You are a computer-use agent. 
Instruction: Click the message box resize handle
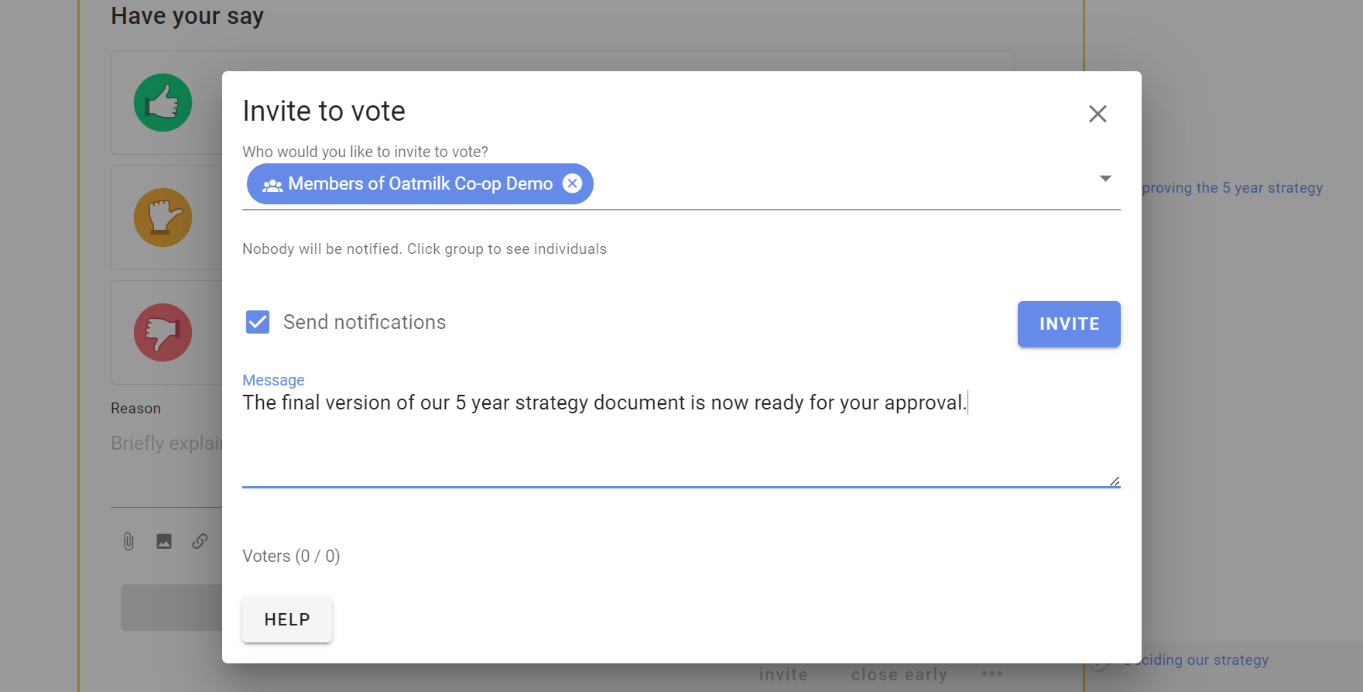coord(1115,481)
